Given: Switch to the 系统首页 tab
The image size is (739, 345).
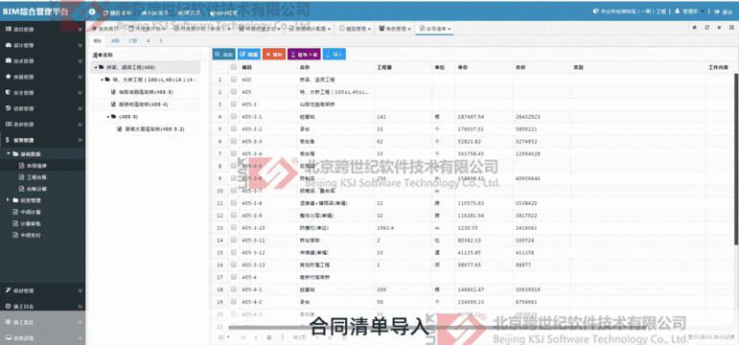Looking at the screenshot, I should [x=106, y=29].
